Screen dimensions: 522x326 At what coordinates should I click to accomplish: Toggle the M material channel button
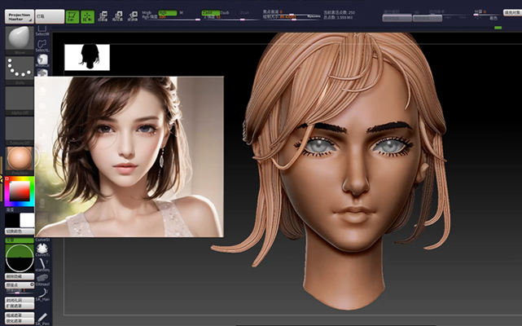point(182,13)
